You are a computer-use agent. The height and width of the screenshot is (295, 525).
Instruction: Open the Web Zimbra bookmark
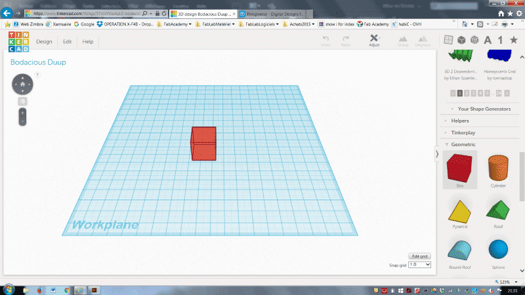[28, 24]
